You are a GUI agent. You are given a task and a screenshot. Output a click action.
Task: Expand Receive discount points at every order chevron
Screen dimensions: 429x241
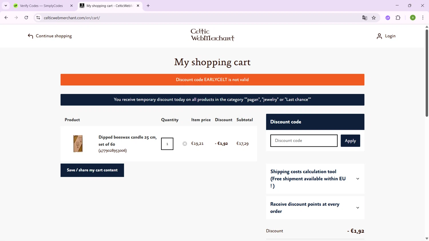357,208
